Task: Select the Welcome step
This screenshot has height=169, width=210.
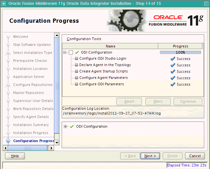Action: click(20, 37)
